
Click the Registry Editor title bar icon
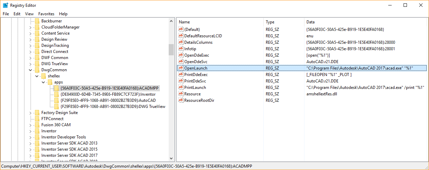pos(5,5)
